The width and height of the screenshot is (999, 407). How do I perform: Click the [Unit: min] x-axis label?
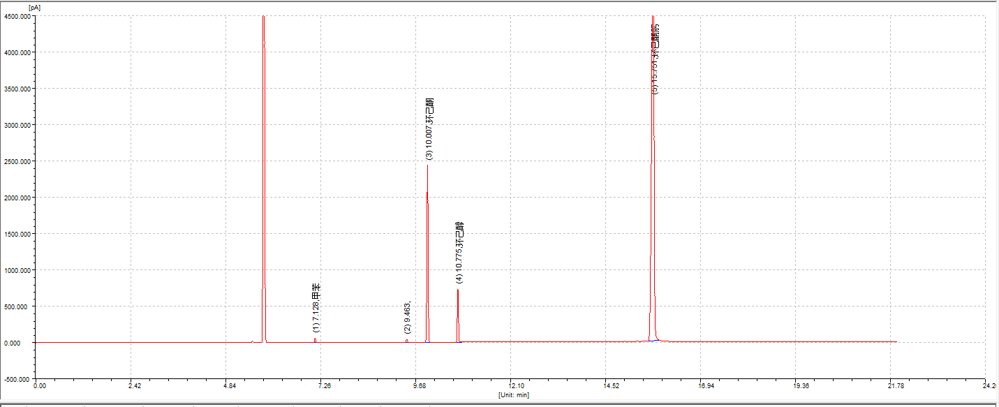pos(513,394)
